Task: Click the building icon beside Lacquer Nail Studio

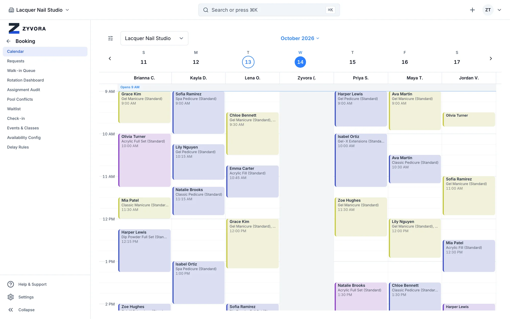Action: (x=11, y=10)
